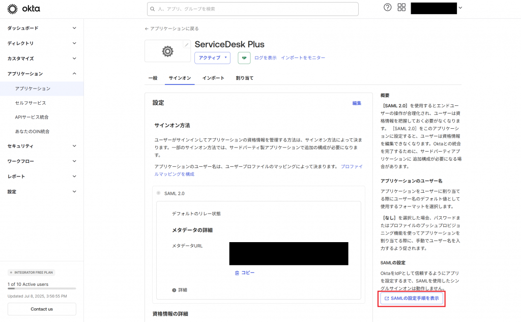
Task: Expand the セキュリティ sidebar section
Action: pyautogui.click(x=42, y=146)
